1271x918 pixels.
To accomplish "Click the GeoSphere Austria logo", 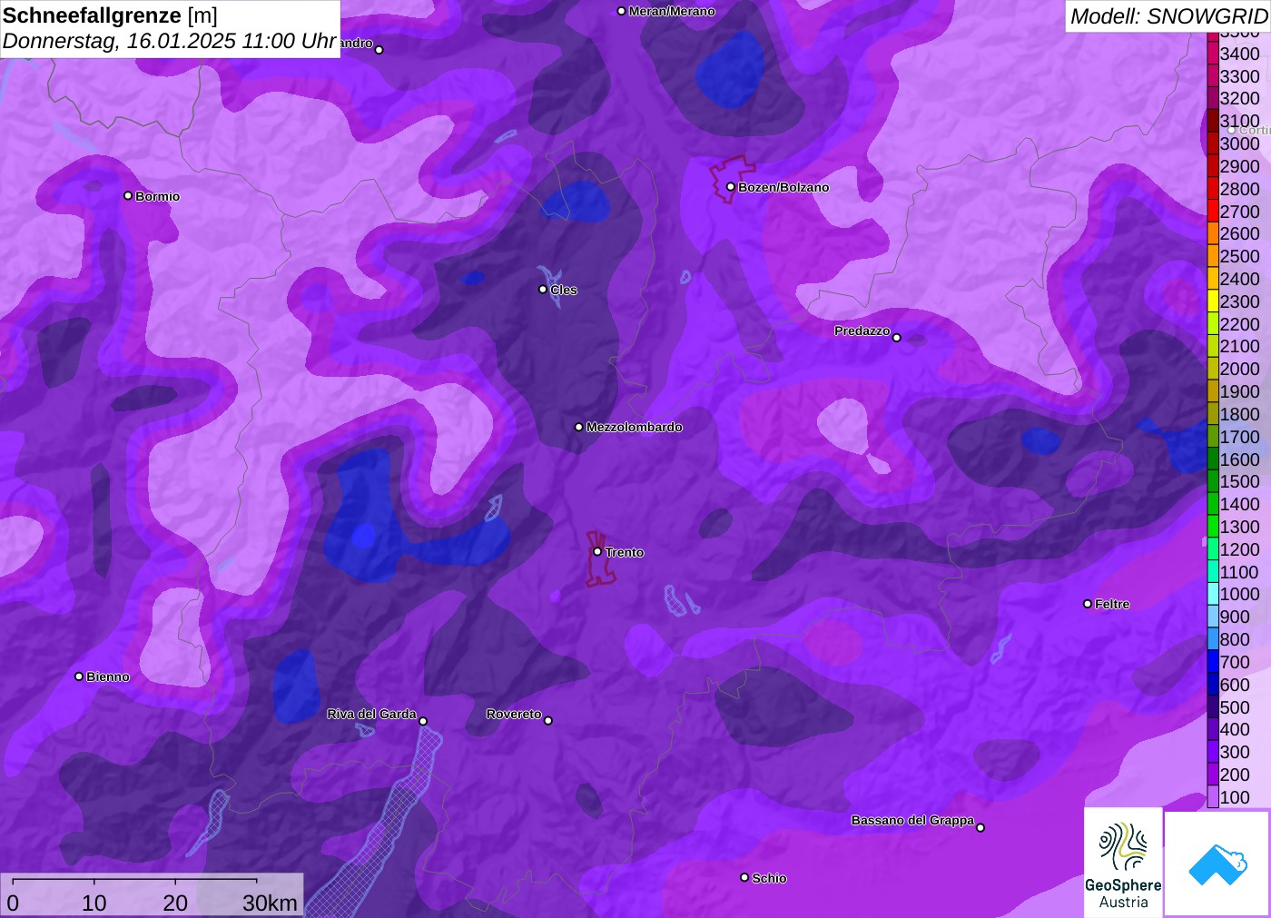I will (x=1123, y=862).
